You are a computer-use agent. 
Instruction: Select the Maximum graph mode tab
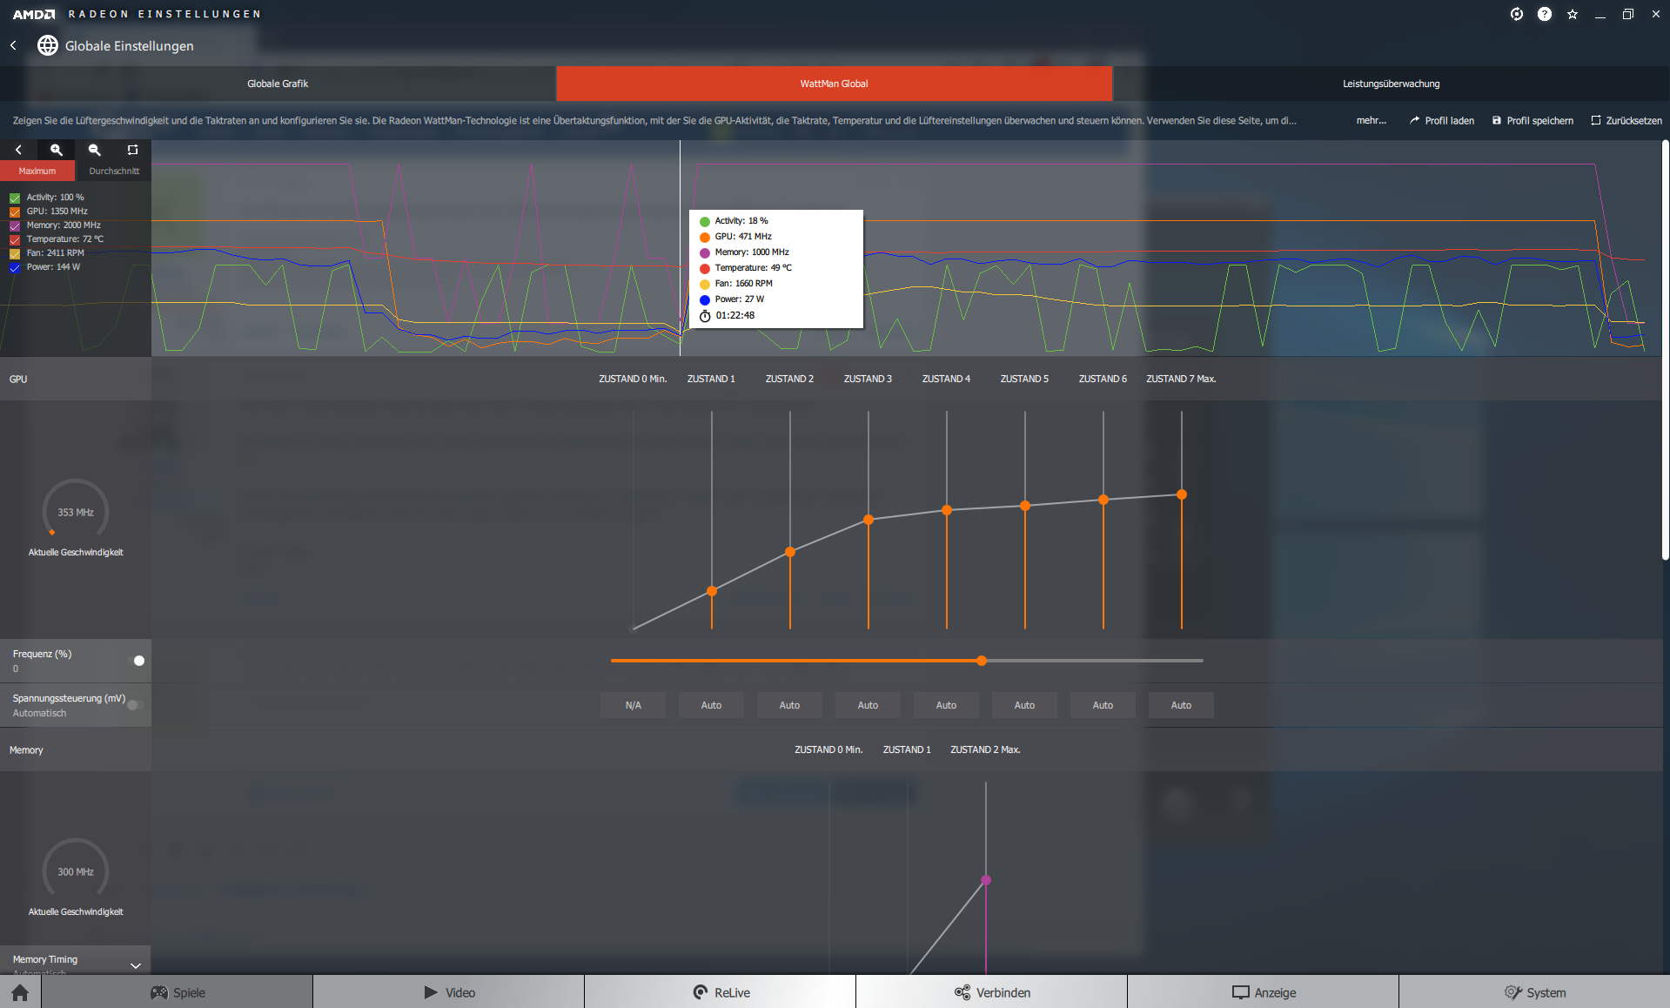pos(37,171)
